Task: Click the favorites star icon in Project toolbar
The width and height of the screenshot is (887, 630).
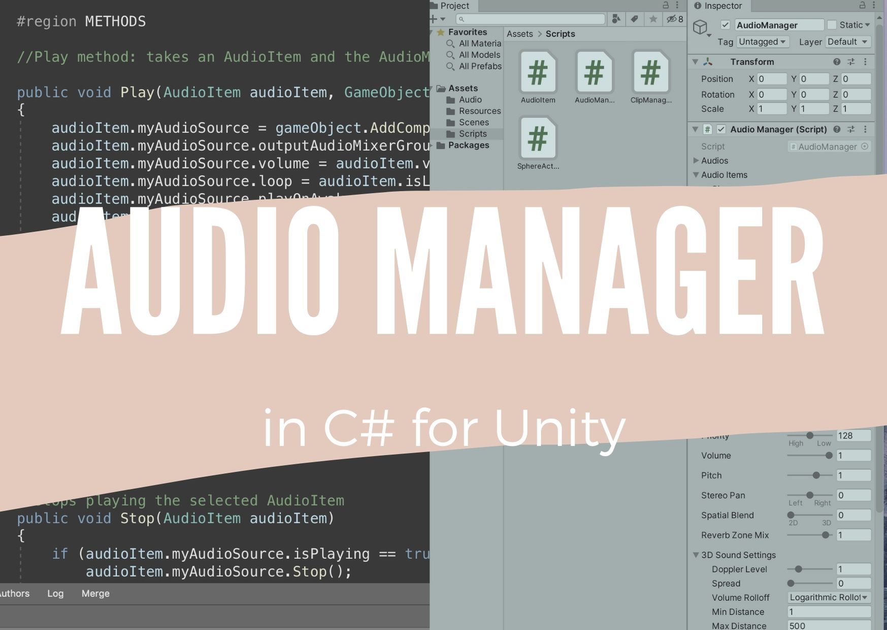Action: [652, 19]
